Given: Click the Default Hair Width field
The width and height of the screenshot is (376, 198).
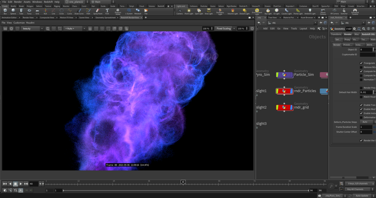Looking at the screenshot, I should click(x=366, y=92).
